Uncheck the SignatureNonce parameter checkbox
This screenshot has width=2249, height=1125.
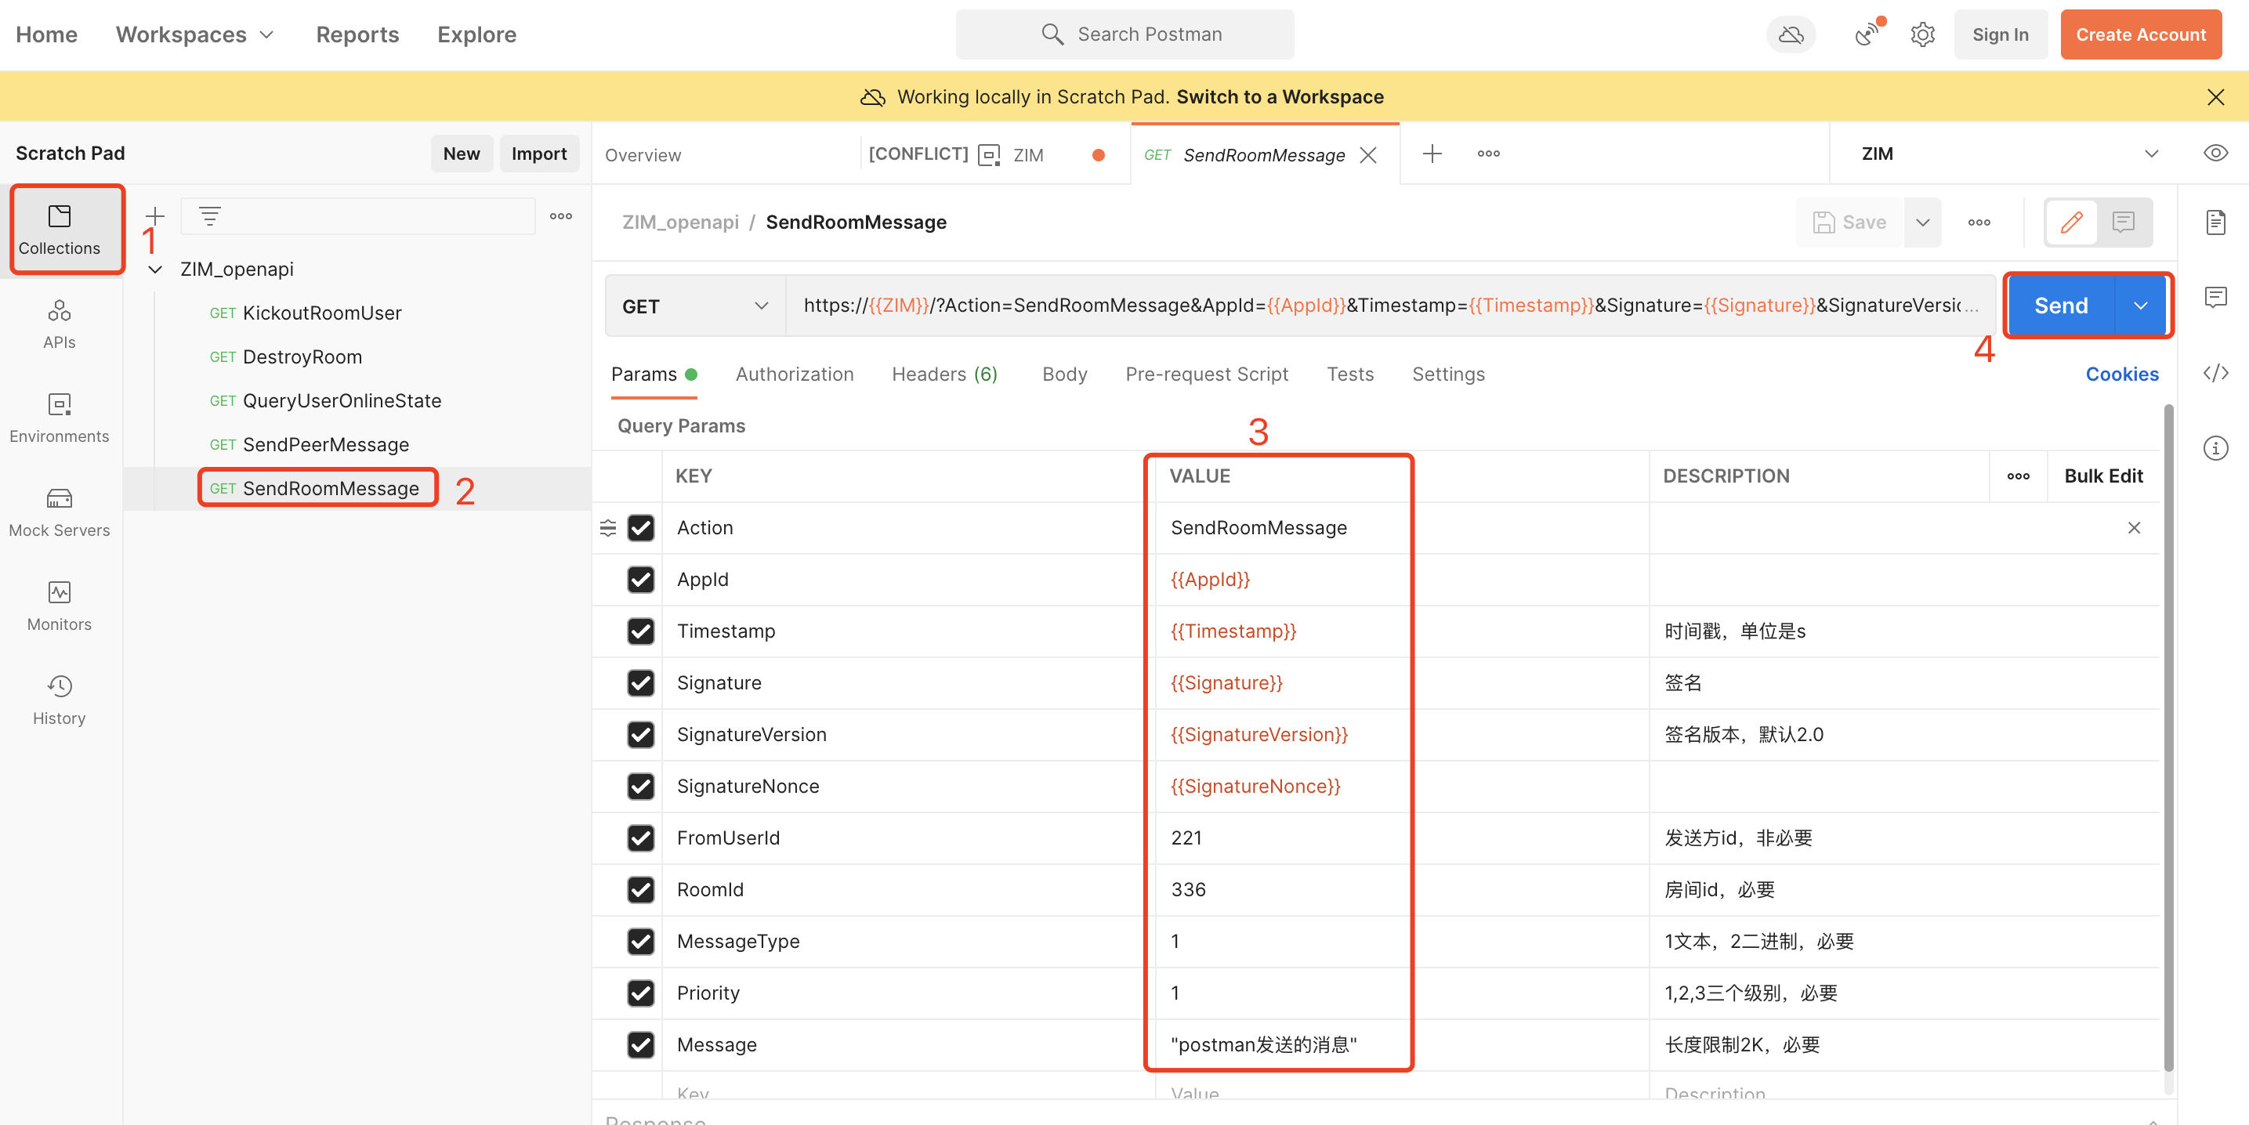click(x=641, y=787)
